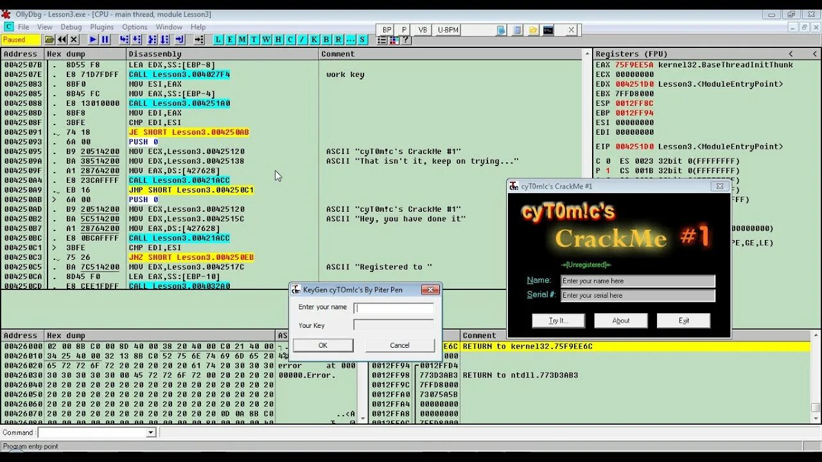The height and width of the screenshot is (462, 822).
Task: Close the debugged program with the X toolbar icon
Action: (x=74, y=40)
